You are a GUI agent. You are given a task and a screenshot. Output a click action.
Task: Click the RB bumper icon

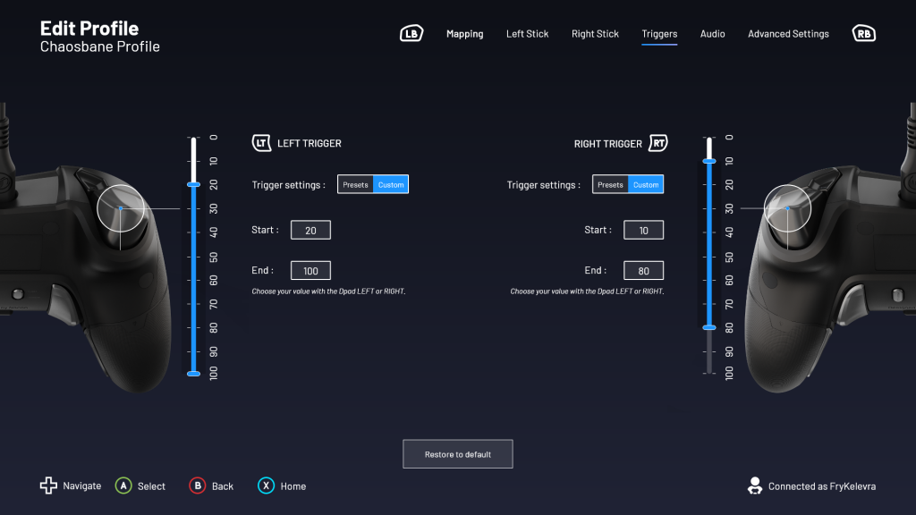[x=863, y=34]
